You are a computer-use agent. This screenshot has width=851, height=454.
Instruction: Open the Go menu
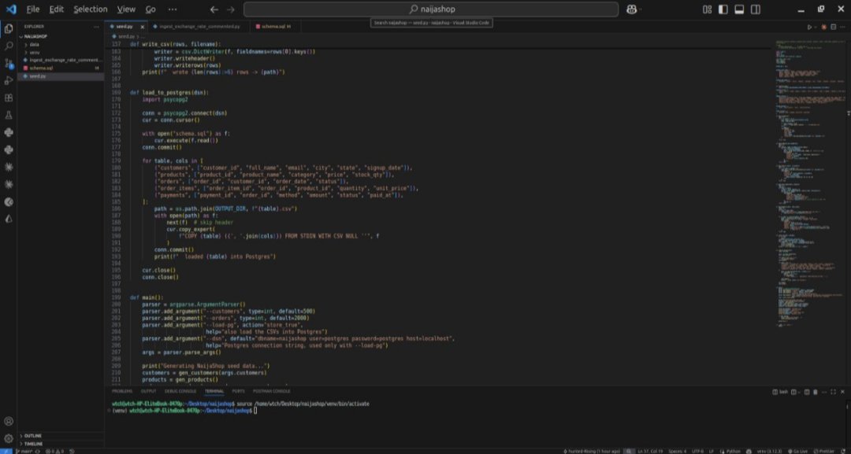pyautogui.click(x=151, y=9)
